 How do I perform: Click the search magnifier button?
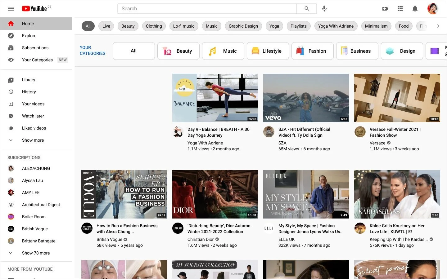coord(307,9)
